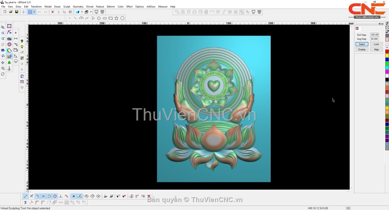Click the red X delete icon
Viewport: 389px width, 210px height.
(x=53, y=12)
